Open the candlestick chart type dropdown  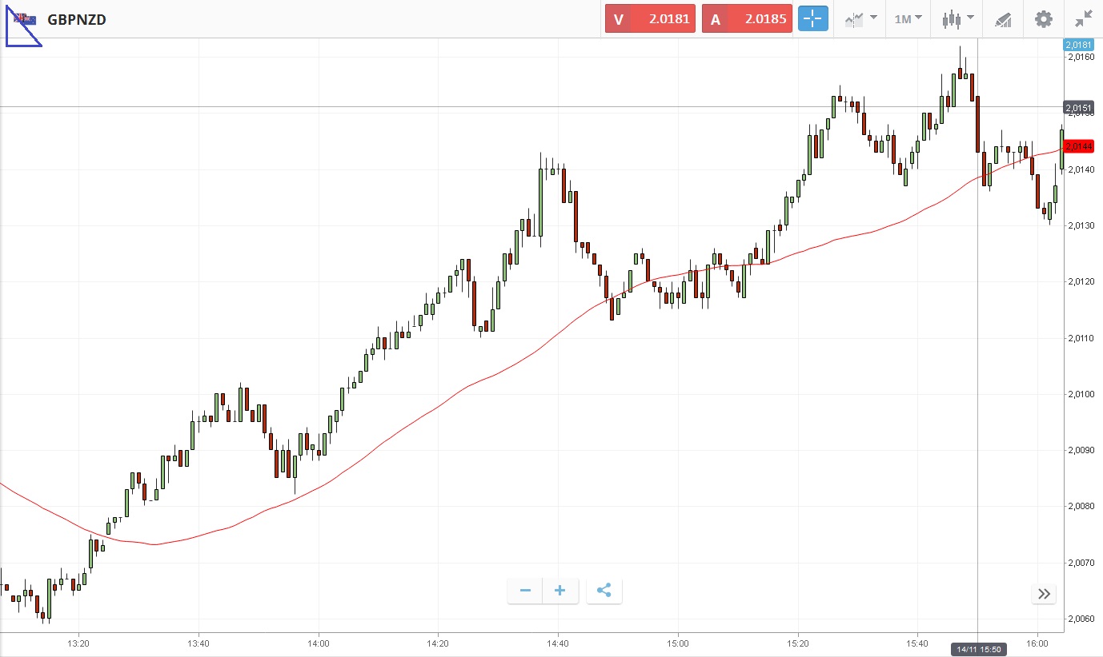(x=957, y=18)
